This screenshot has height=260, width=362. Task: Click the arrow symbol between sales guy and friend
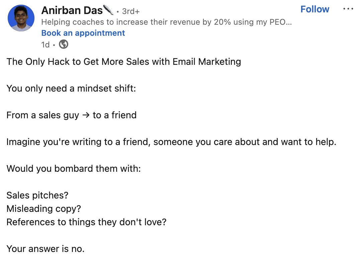coord(86,115)
